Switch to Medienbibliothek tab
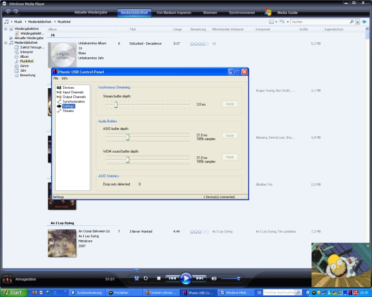Viewport: 372px width, 297px height. (x=134, y=12)
